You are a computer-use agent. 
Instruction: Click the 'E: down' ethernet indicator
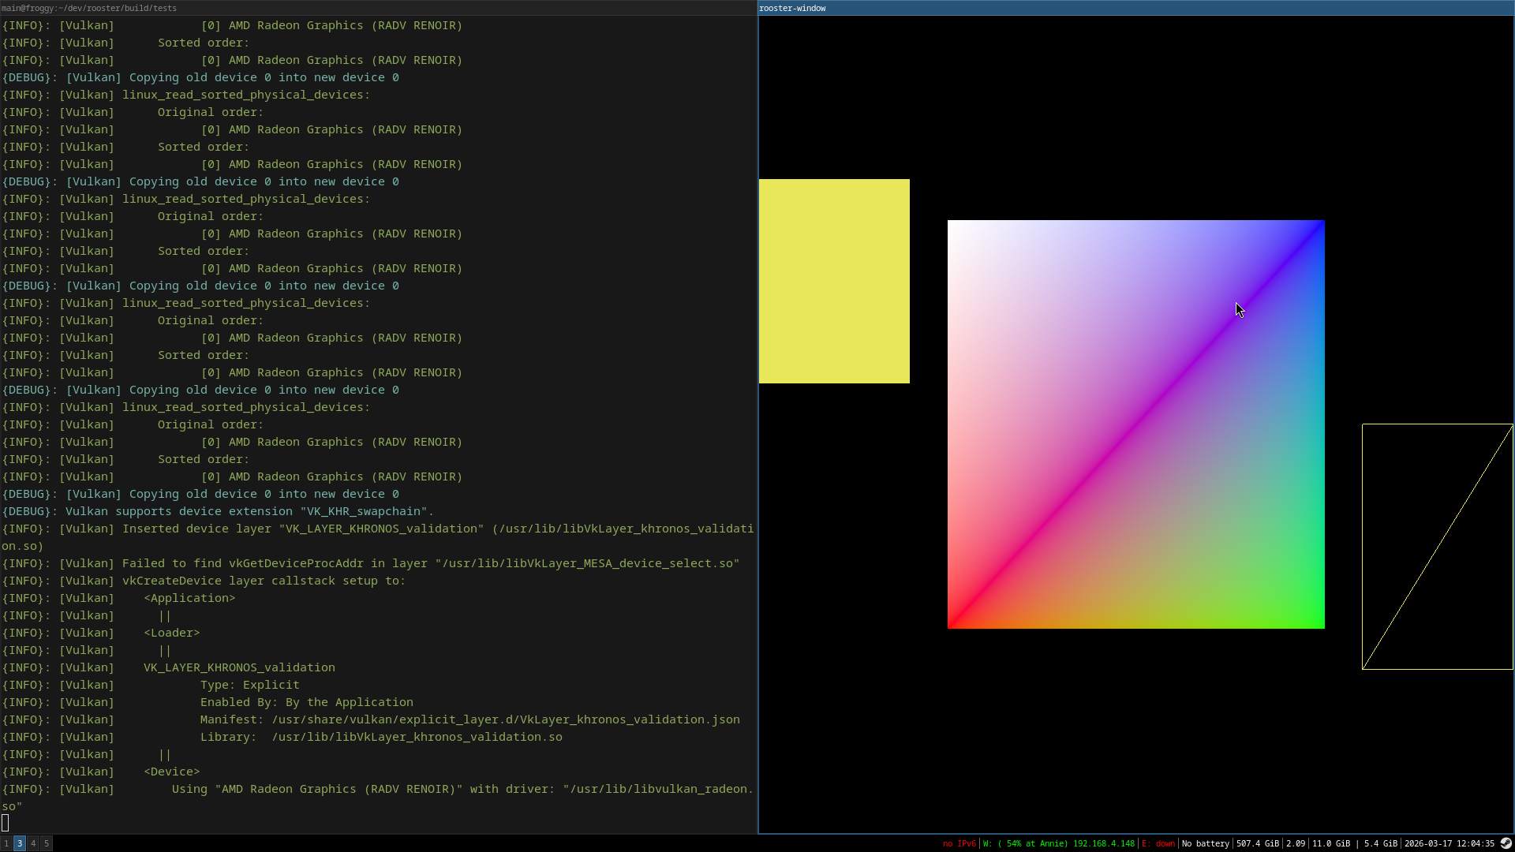pos(1158,843)
